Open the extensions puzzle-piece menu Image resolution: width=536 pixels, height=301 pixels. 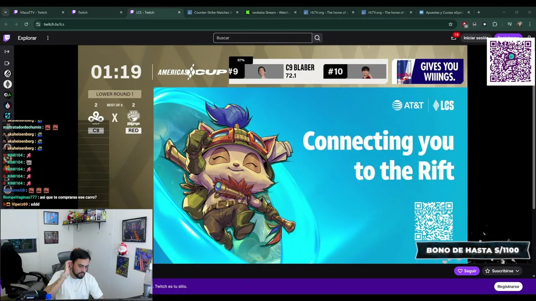pyautogui.click(x=495, y=24)
